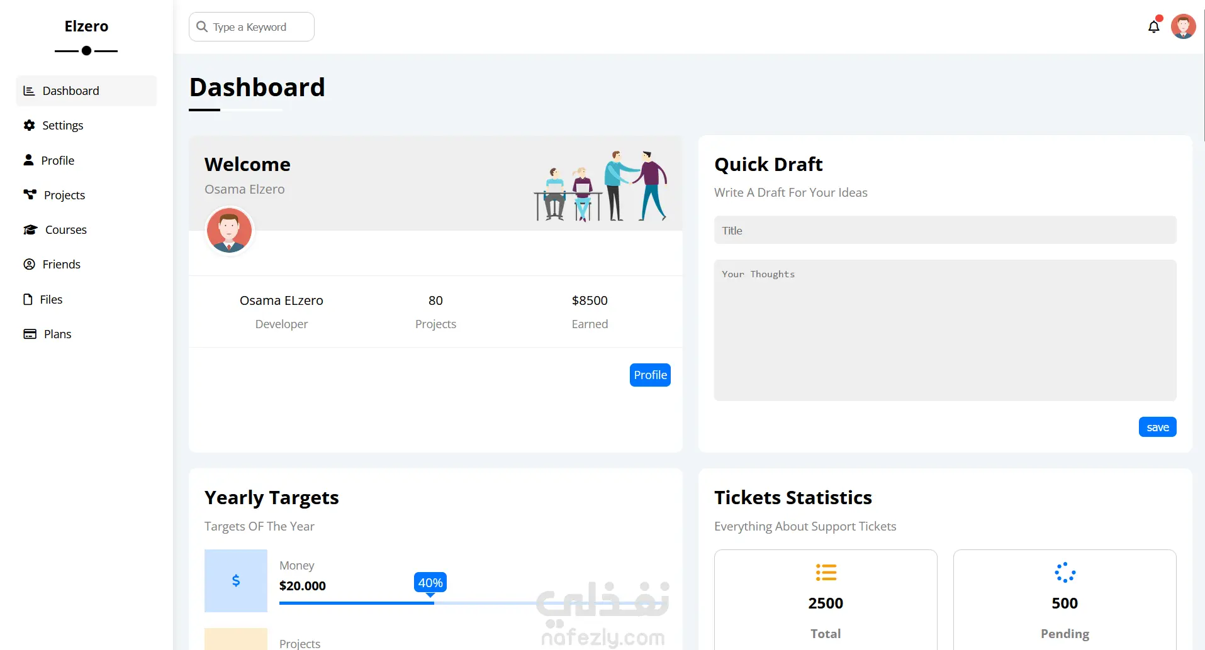
Task: Click the dollar sign Money target icon
Action: point(236,580)
